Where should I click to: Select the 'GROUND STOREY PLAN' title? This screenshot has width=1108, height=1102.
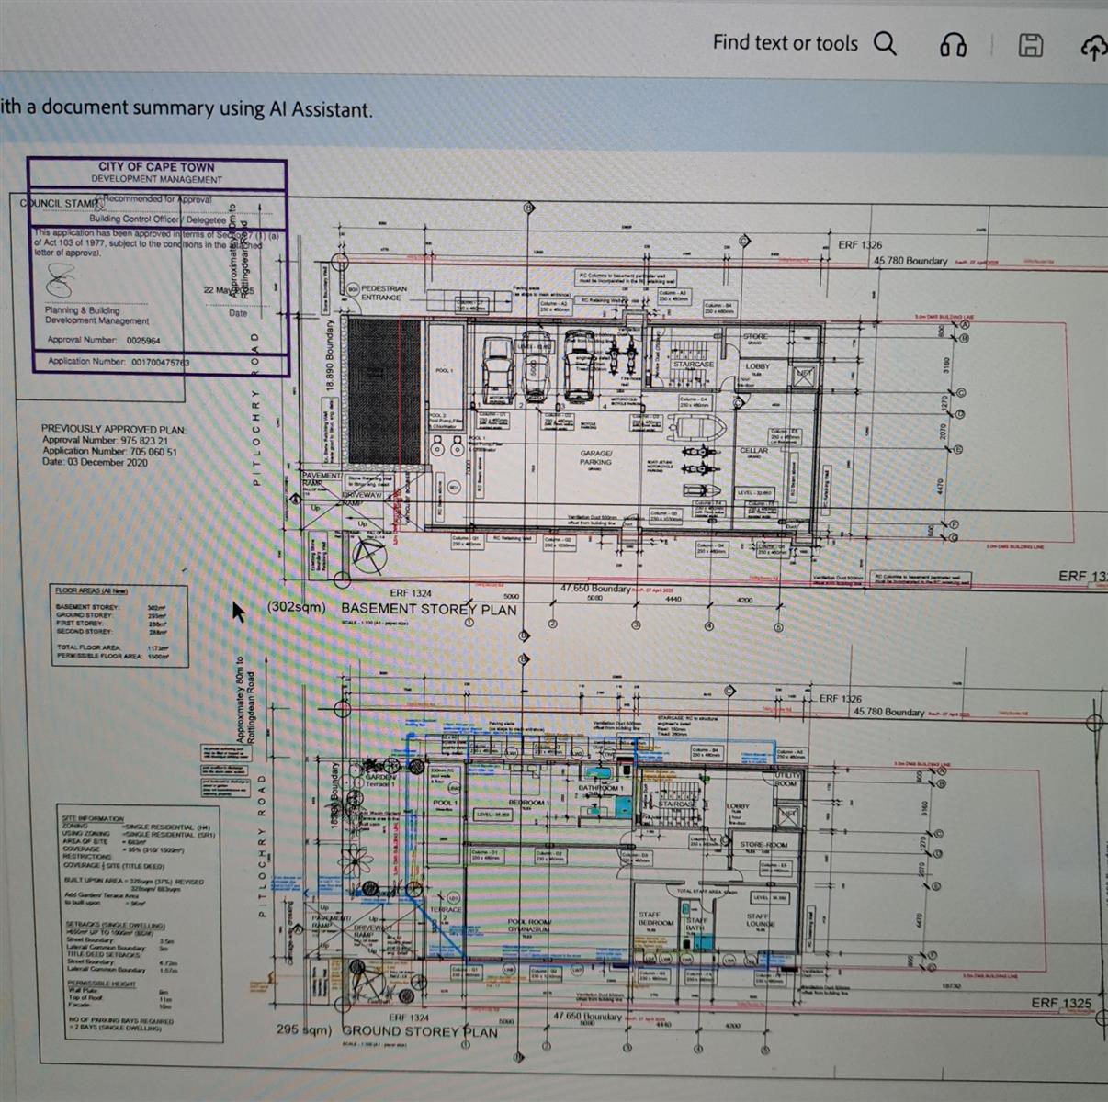point(420,1032)
